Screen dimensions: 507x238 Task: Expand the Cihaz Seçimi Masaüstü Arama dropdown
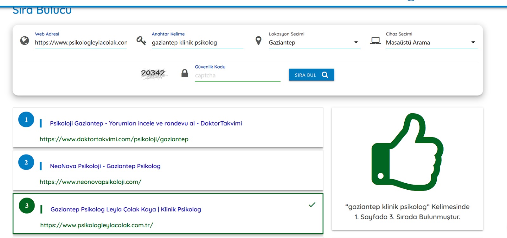[431, 43]
